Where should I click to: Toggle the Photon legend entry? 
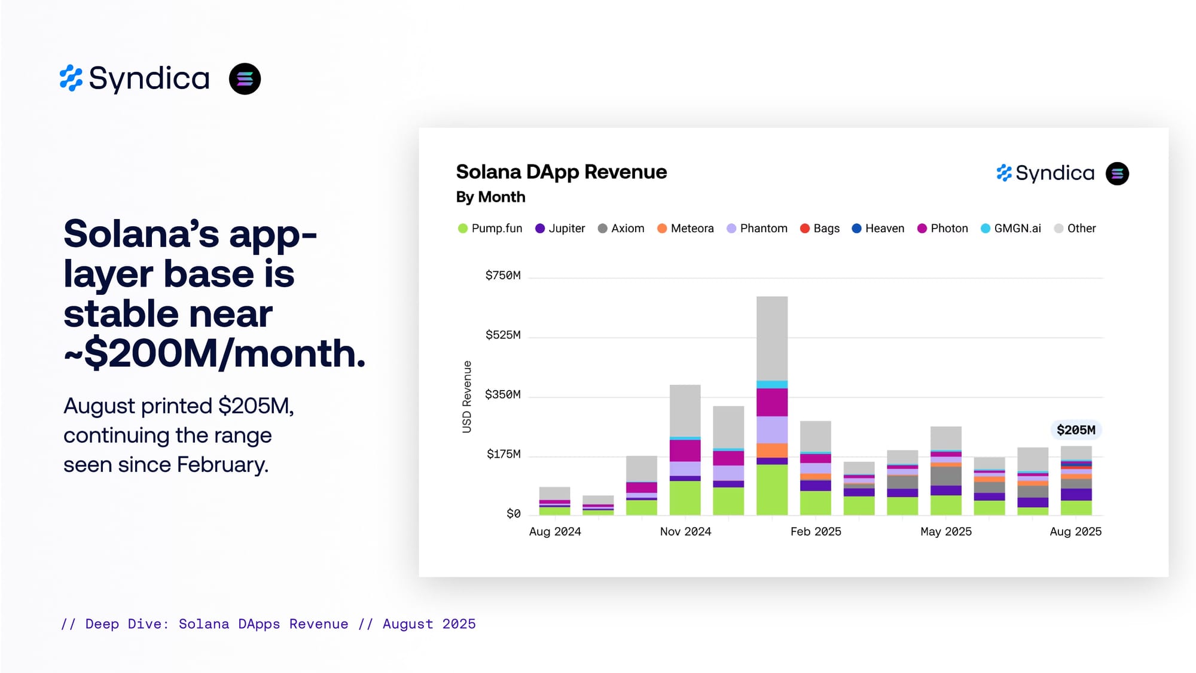click(942, 229)
